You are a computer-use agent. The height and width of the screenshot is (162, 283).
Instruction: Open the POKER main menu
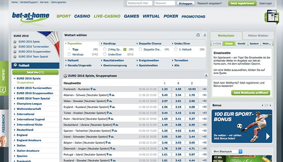click(x=171, y=16)
